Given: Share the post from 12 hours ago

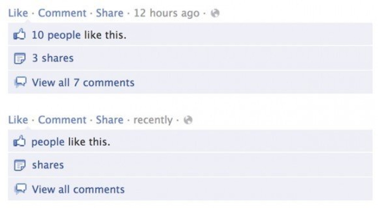Looking at the screenshot, I should click(x=110, y=13).
